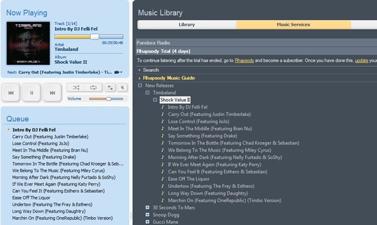Click the Snoop Dogg artist label
This screenshot has height=225, width=377.
click(x=166, y=215)
